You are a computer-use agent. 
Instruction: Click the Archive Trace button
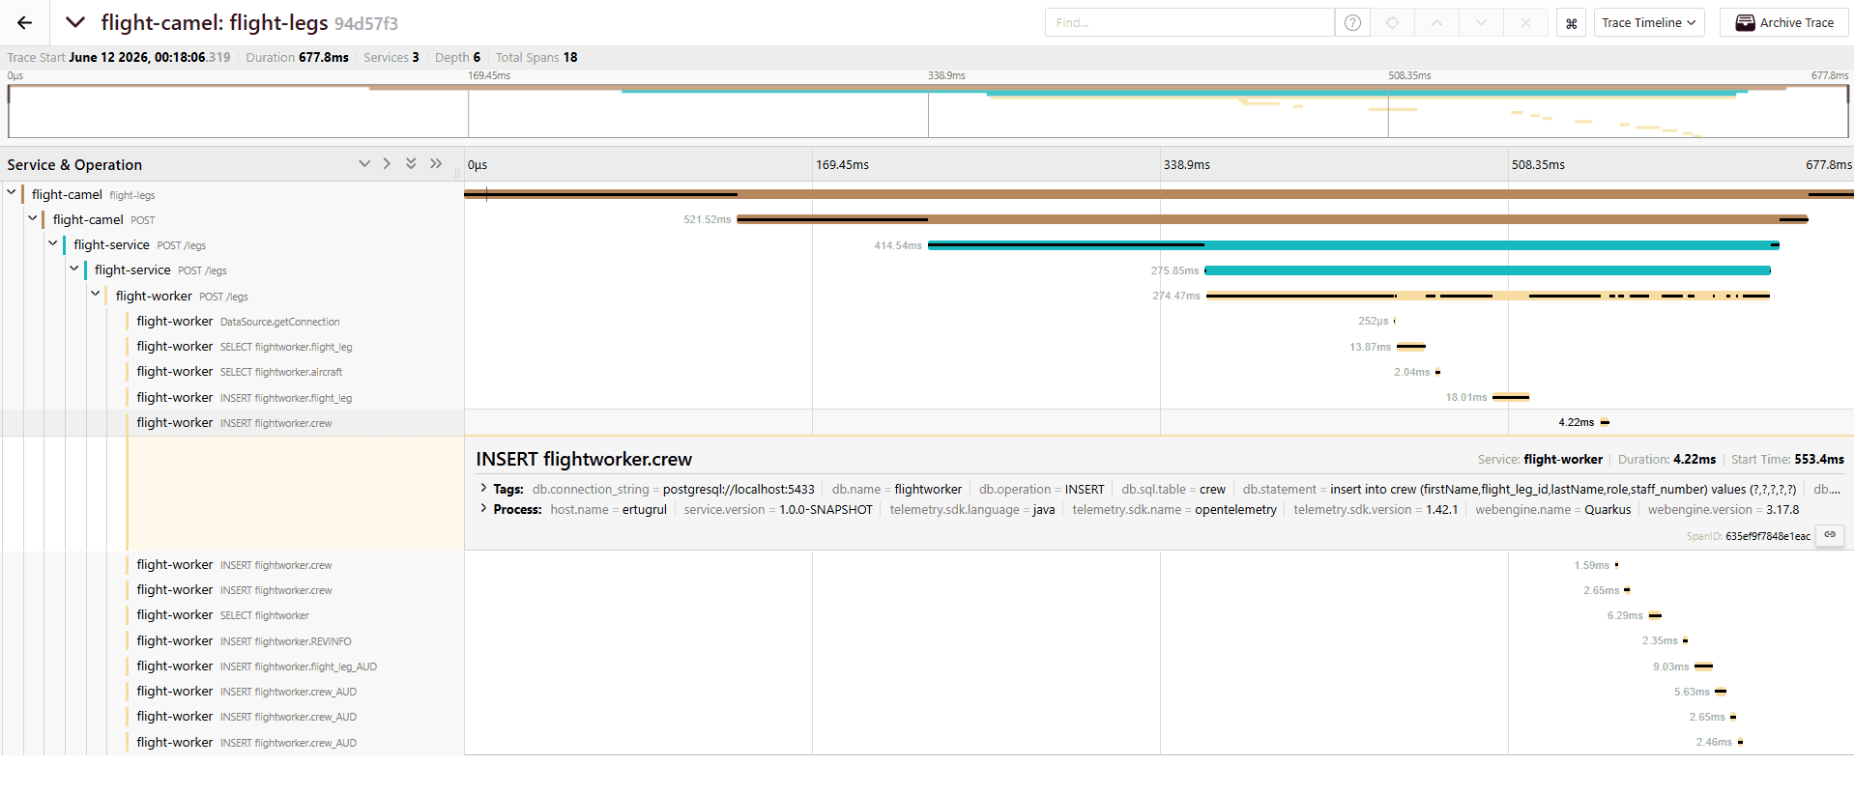(1784, 22)
